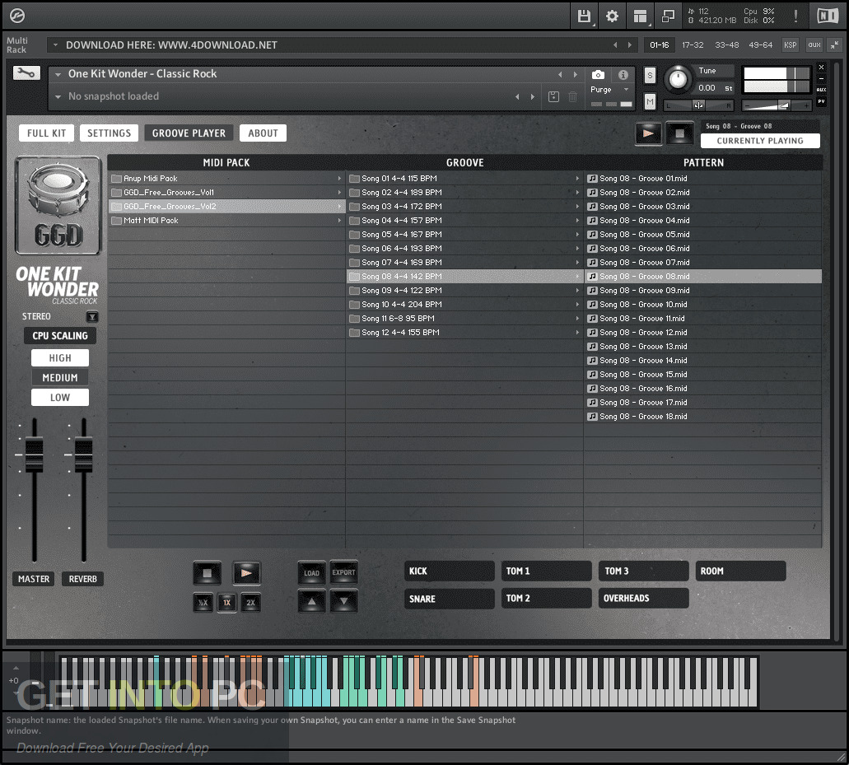Solo the instrument with S button

pyautogui.click(x=650, y=75)
